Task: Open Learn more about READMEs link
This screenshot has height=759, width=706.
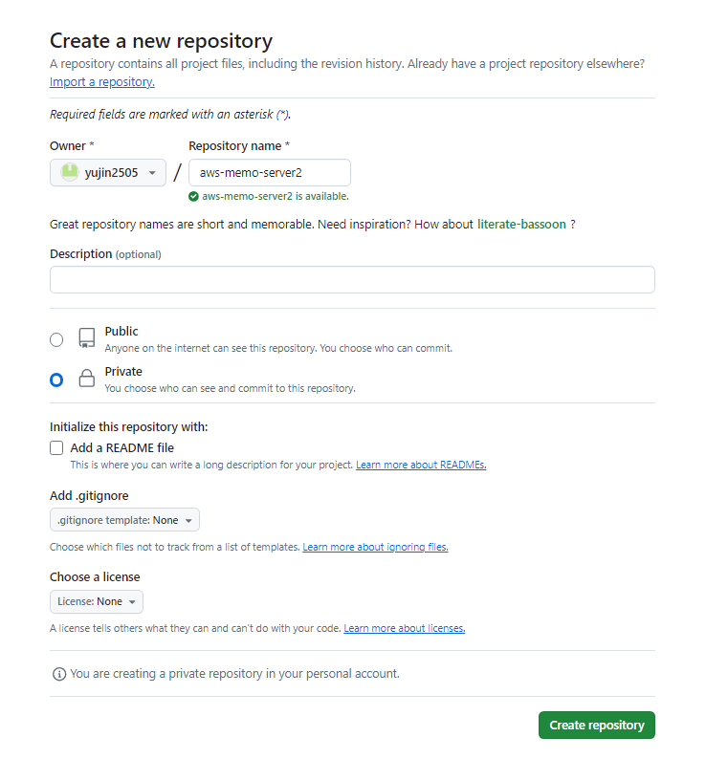Action: pos(421,465)
